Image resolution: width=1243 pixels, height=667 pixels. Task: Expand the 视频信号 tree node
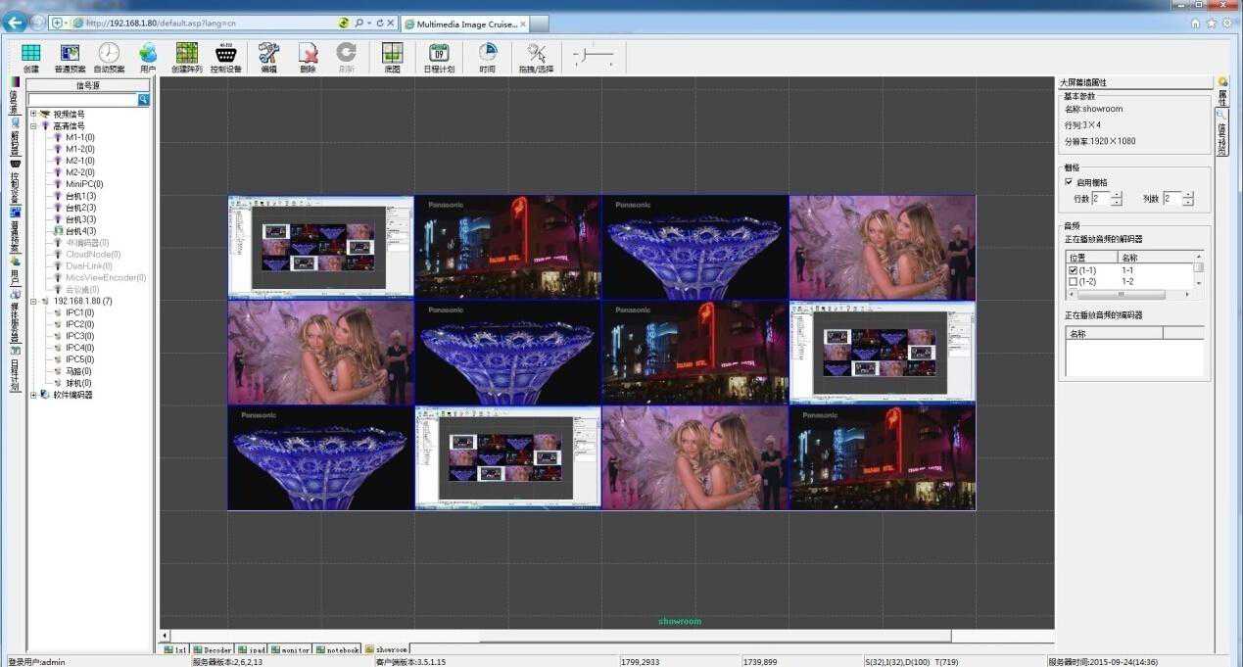point(33,115)
